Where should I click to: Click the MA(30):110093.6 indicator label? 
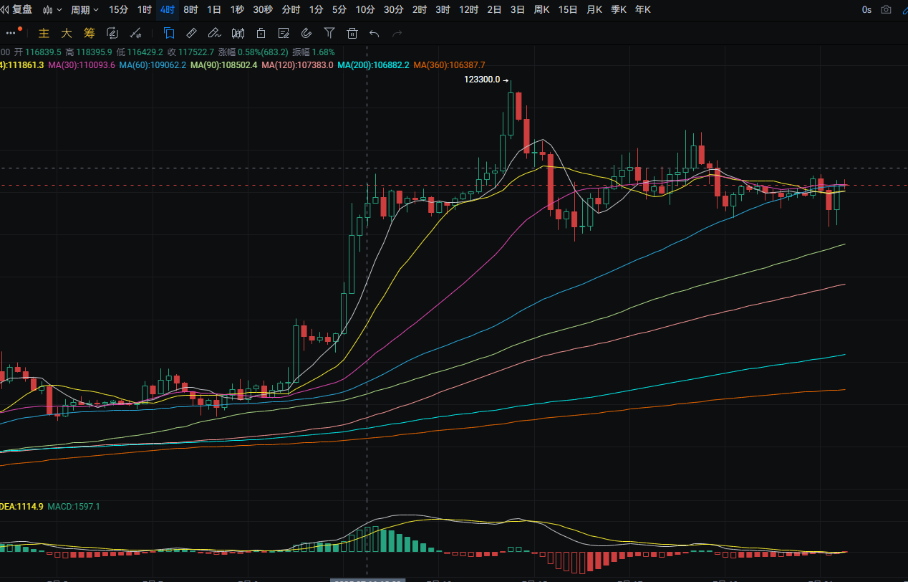pyautogui.click(x=82, y=65)
